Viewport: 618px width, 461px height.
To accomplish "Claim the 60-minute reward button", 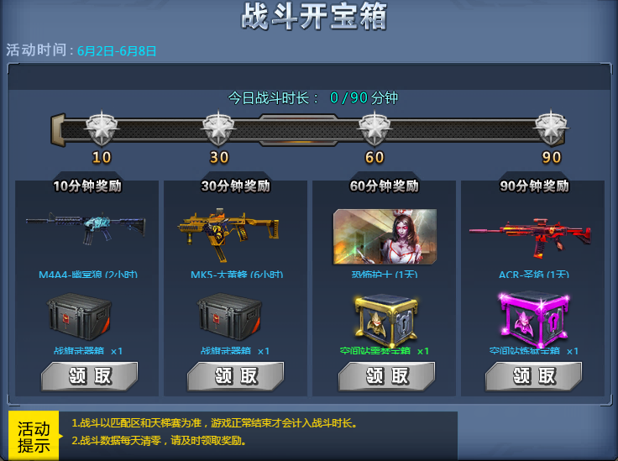I will tap(386, 376).
